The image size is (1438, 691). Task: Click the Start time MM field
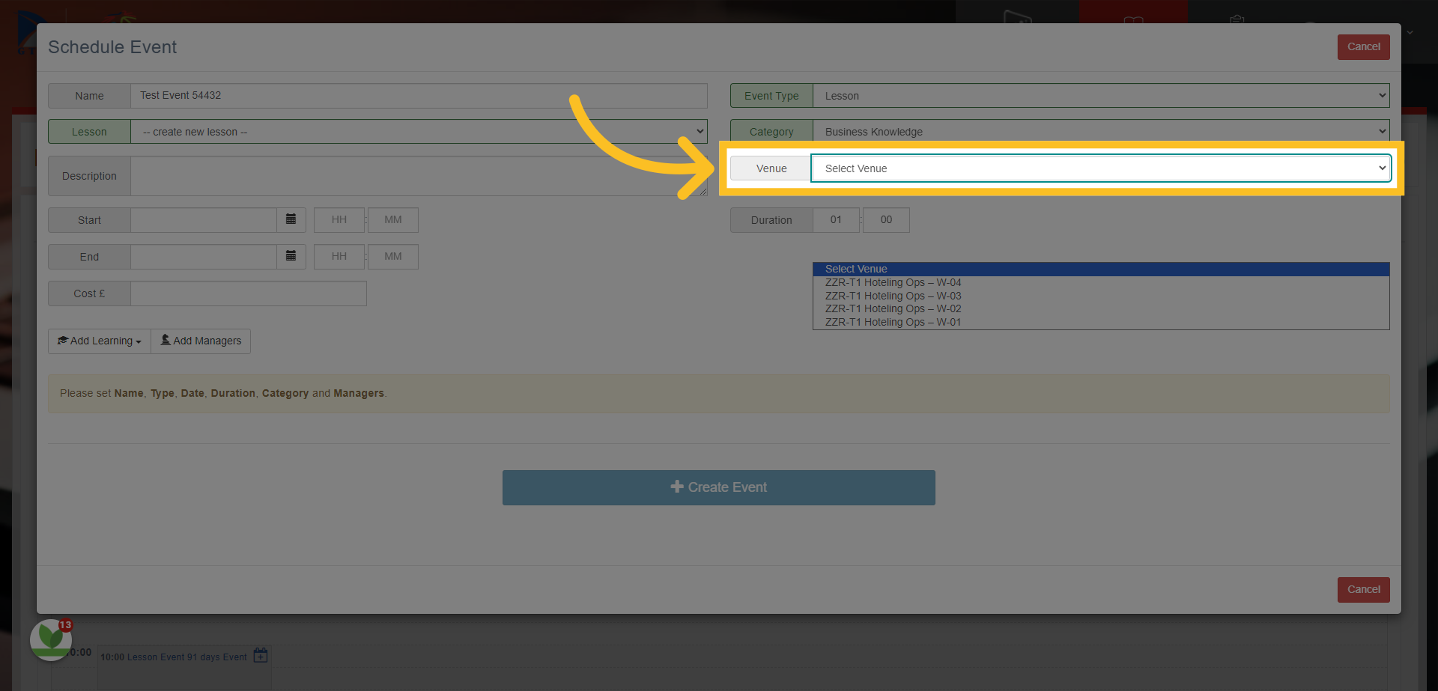click(x=393, y=220)
